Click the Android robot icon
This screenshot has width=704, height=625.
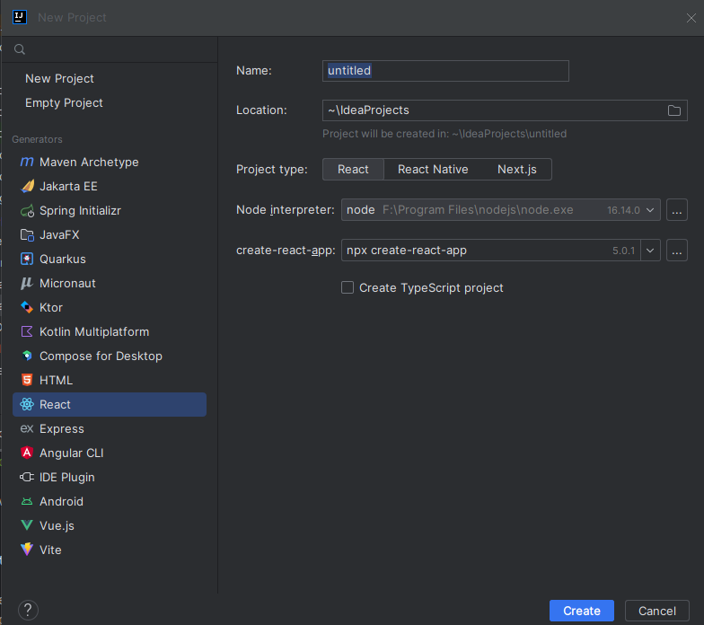(x=27, y=501)
